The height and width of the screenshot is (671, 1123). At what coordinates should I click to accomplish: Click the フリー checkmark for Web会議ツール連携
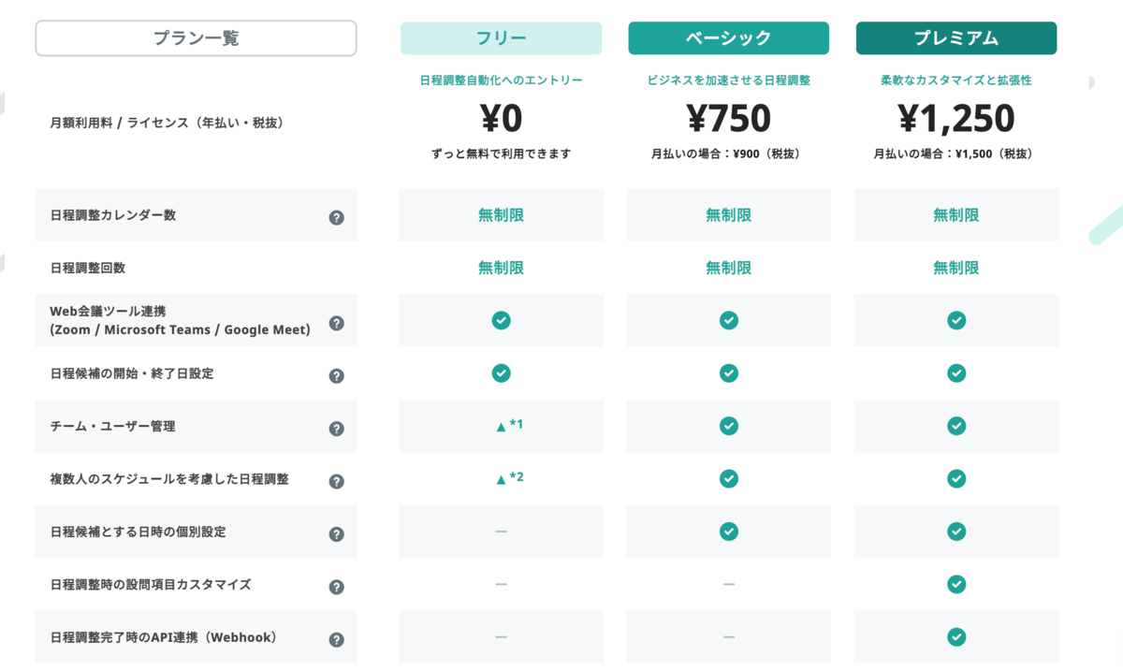coord(502,320)
